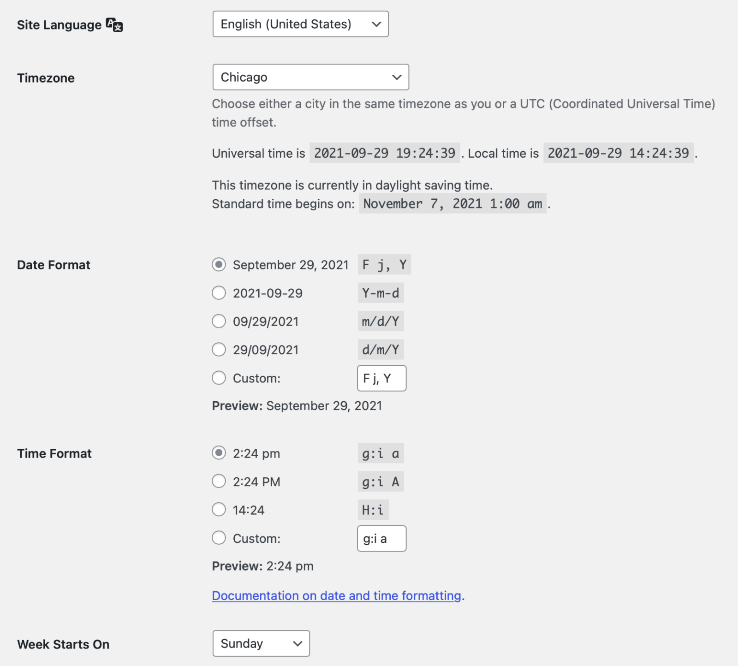Choose the 2021-09-29 date format radio

click(x=219, y=293)
